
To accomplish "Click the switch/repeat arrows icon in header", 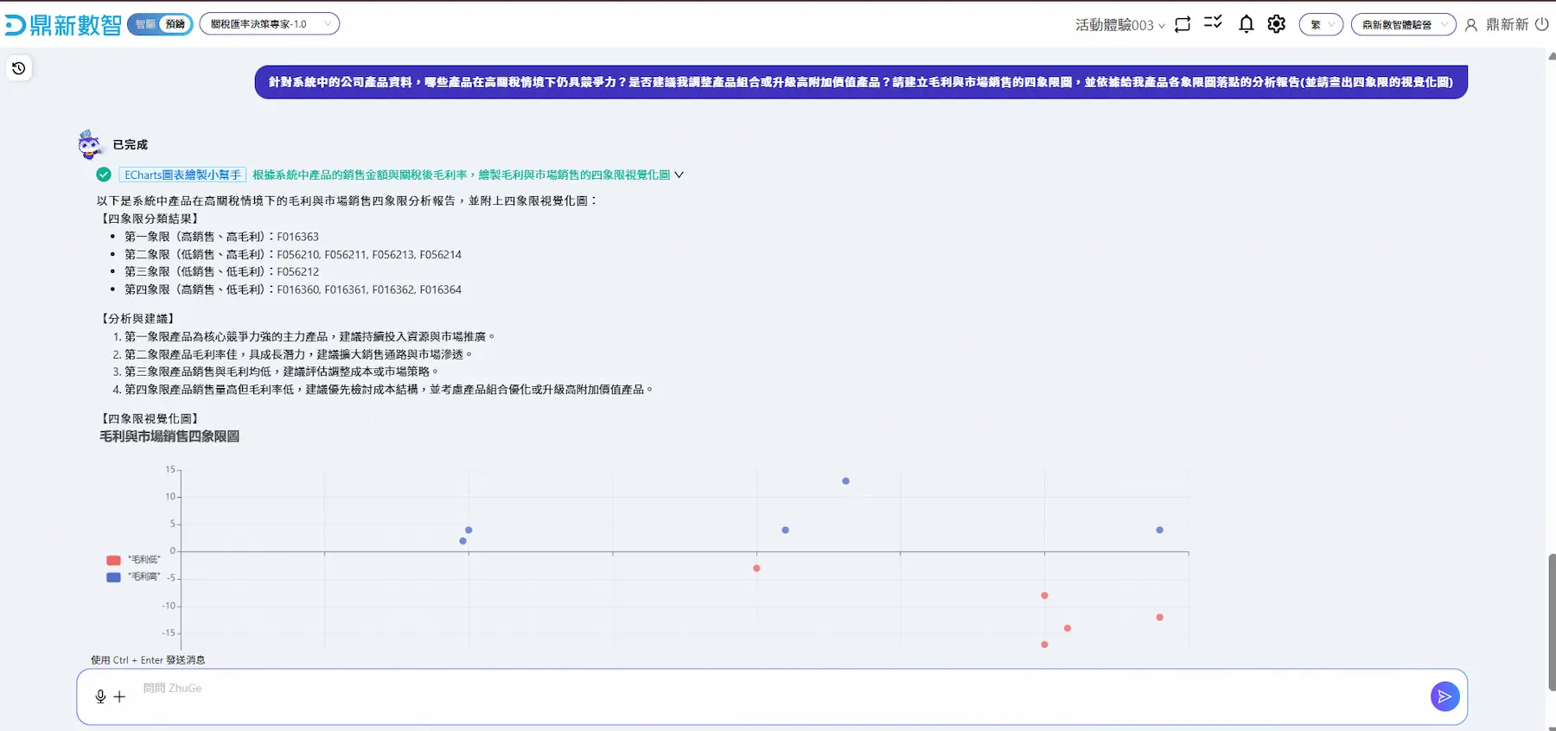I will 1183,24.
